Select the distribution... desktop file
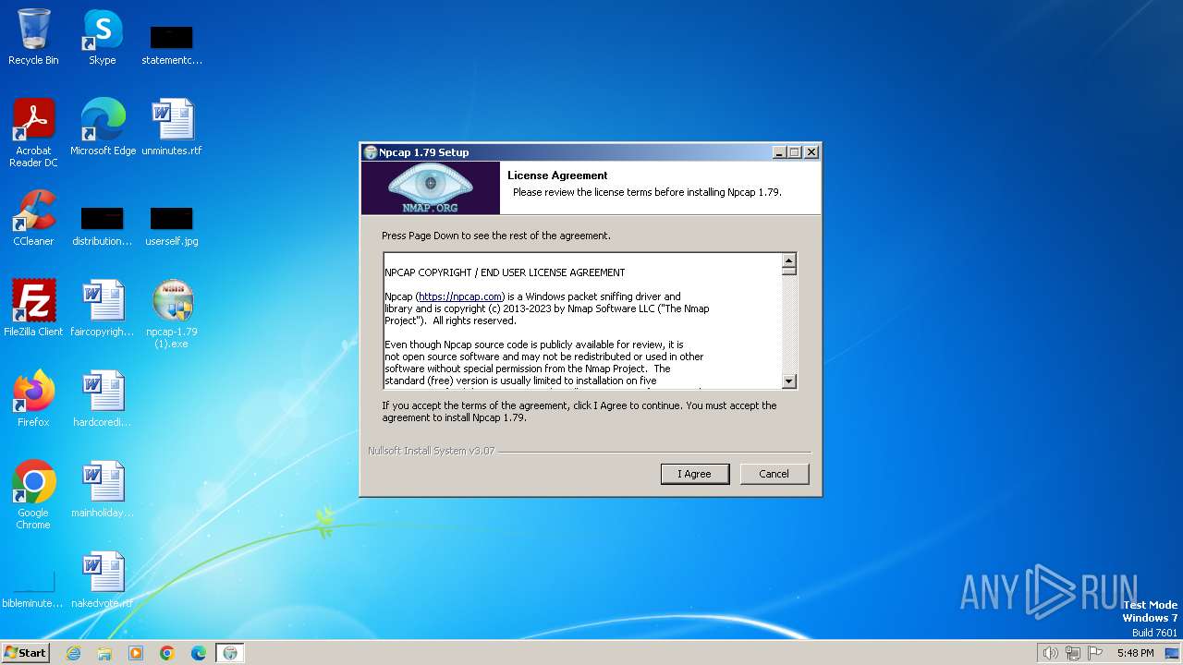Screen dimensions: 1183x665 tap(102, 224)
